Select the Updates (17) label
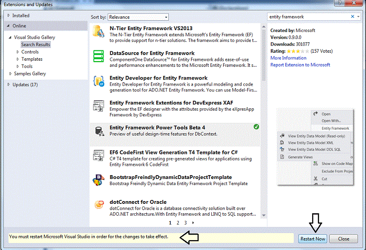The image size is (366, 250). click(25, 85)
